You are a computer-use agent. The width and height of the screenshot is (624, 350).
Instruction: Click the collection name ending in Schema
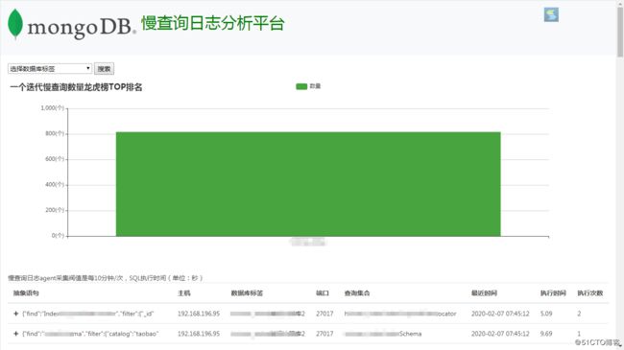click(x=383, y=334)
